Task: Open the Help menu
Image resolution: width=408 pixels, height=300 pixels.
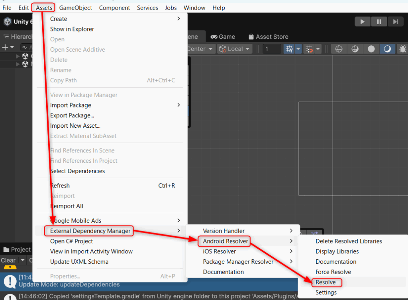Action: click(218, 8)
